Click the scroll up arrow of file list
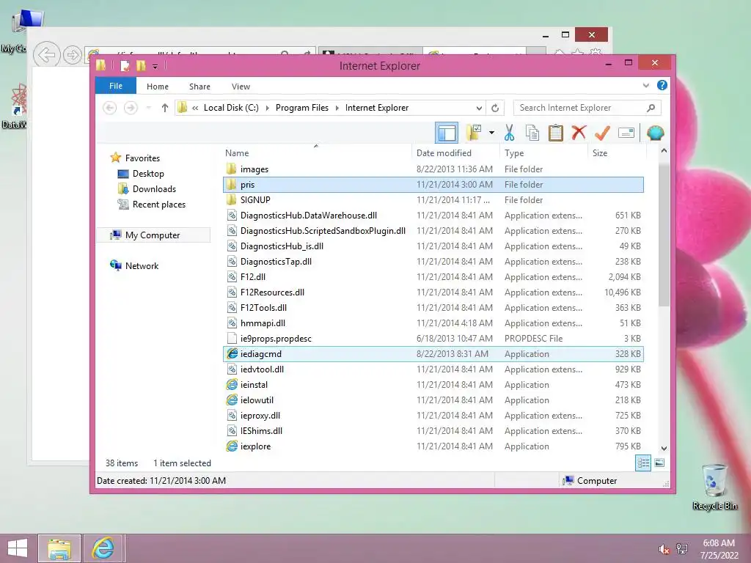The height and width of the screenshot is (563, 751). (664, 150)
